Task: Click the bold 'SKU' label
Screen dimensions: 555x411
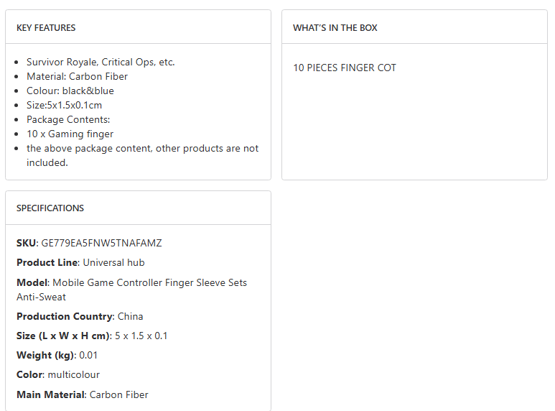Action: [x=26, y=244]
